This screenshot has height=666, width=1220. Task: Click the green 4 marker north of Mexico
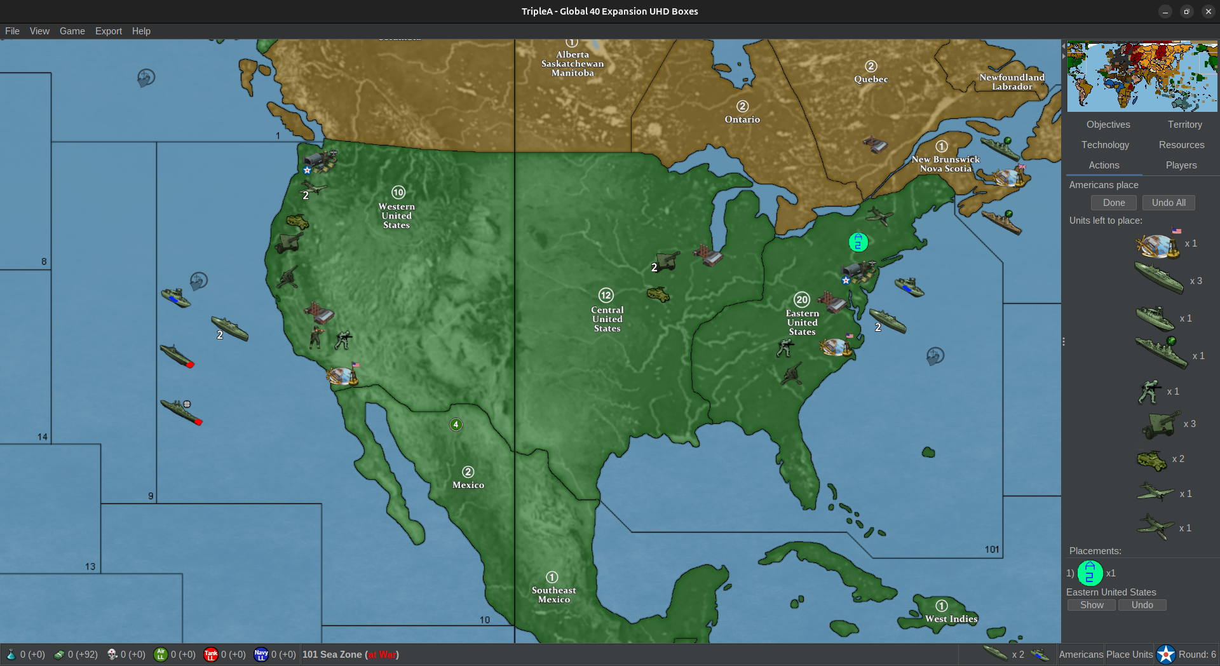point(456,425)
